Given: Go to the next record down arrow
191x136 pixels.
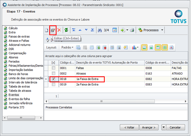Looking at the screenshot, I should 86,30.
